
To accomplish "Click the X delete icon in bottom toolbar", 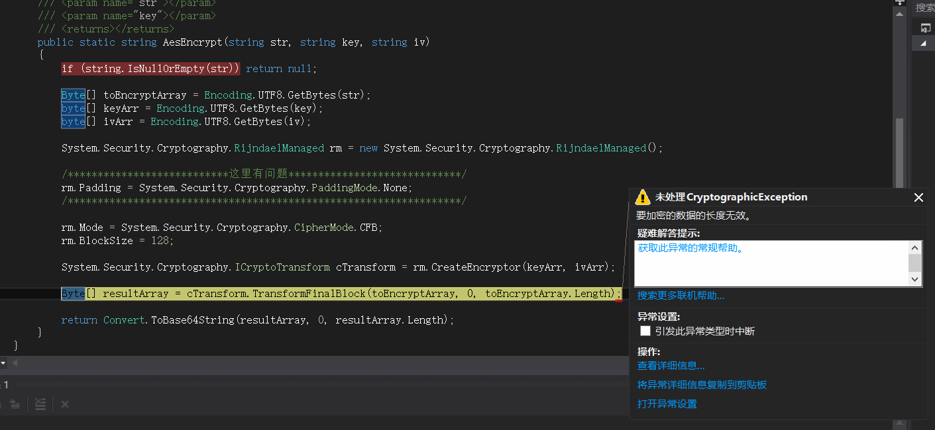I will pos(65,404).
